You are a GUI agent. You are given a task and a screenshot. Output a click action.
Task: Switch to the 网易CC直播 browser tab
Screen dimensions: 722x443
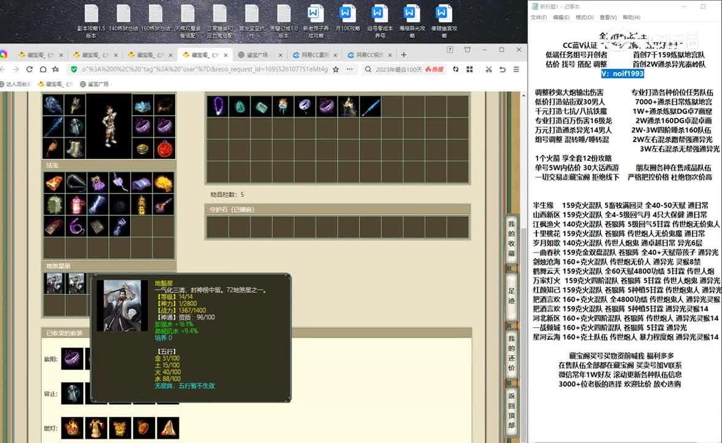(315, 55)
